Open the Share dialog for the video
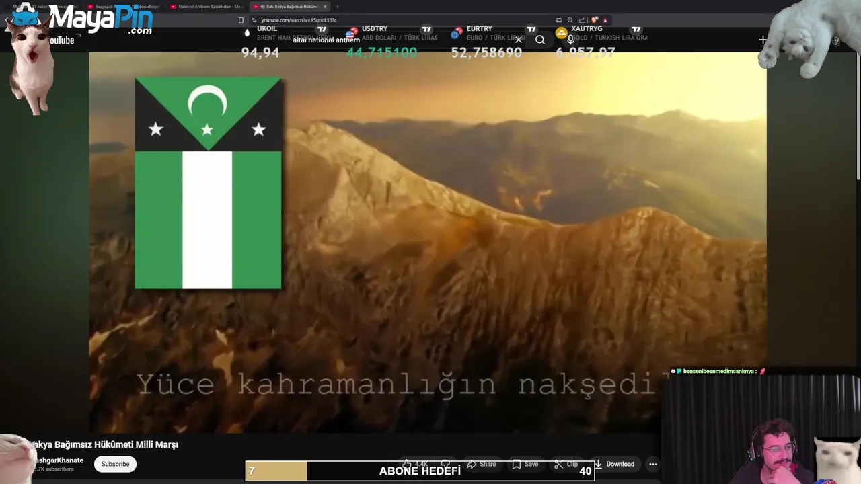Viewport: 861px width, 484px height. [482, 464]
